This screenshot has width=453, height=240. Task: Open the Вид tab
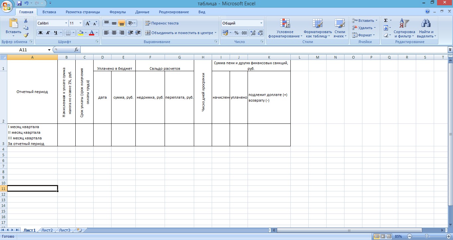point(202,12)
